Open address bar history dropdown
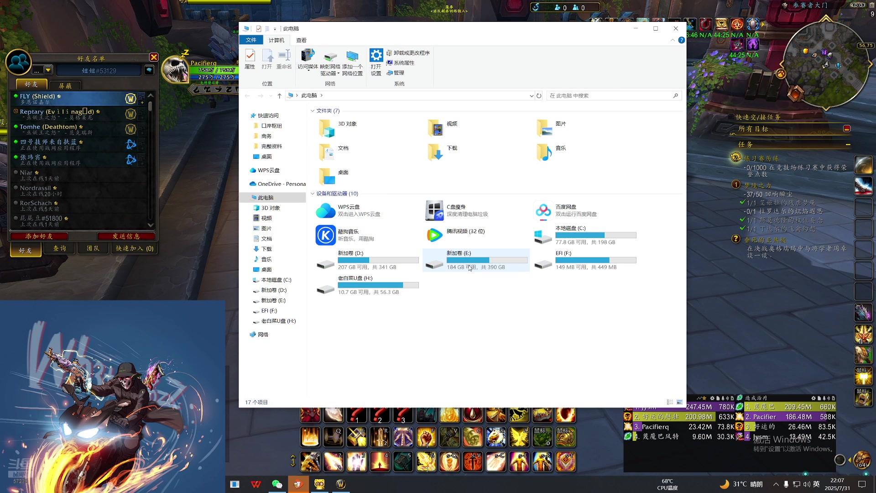 531,96
